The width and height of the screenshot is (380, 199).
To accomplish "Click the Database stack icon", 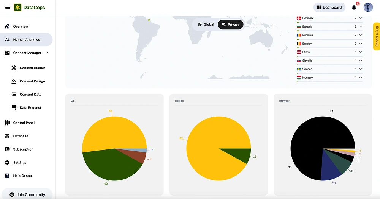I will pyautogui.click(x=7, y=136).
